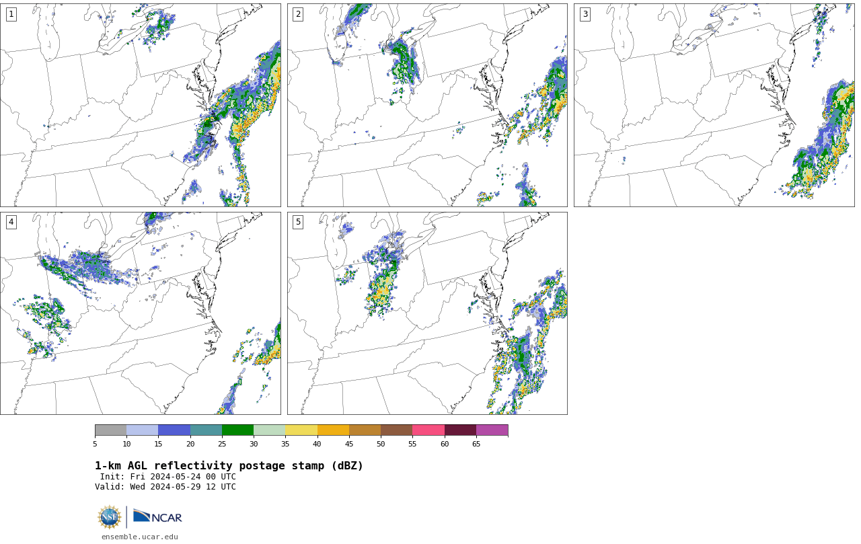Click the colorbar tick label 30
Image resolution: width=861 pixels, height=544 pixels.
[254, 444]
